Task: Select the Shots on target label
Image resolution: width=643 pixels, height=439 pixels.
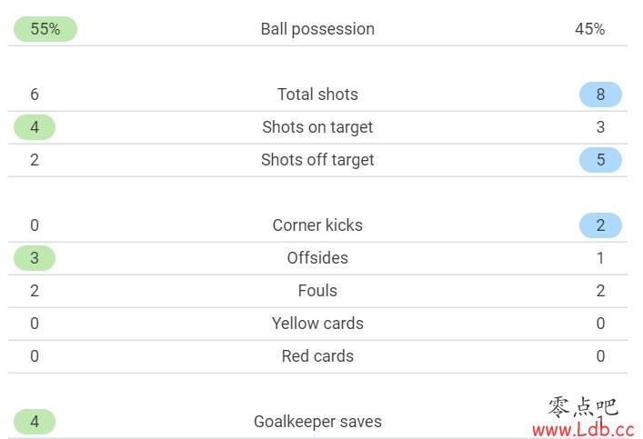Action: point(317,127)
